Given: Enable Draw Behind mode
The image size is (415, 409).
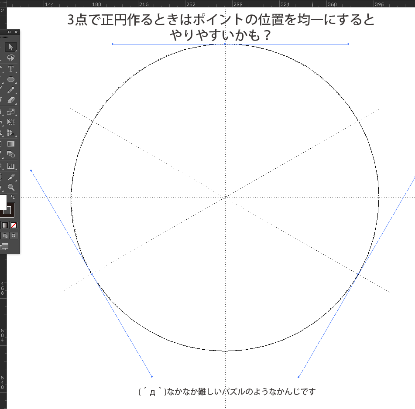Looking at the screenshot, I should tap(5, 235).
